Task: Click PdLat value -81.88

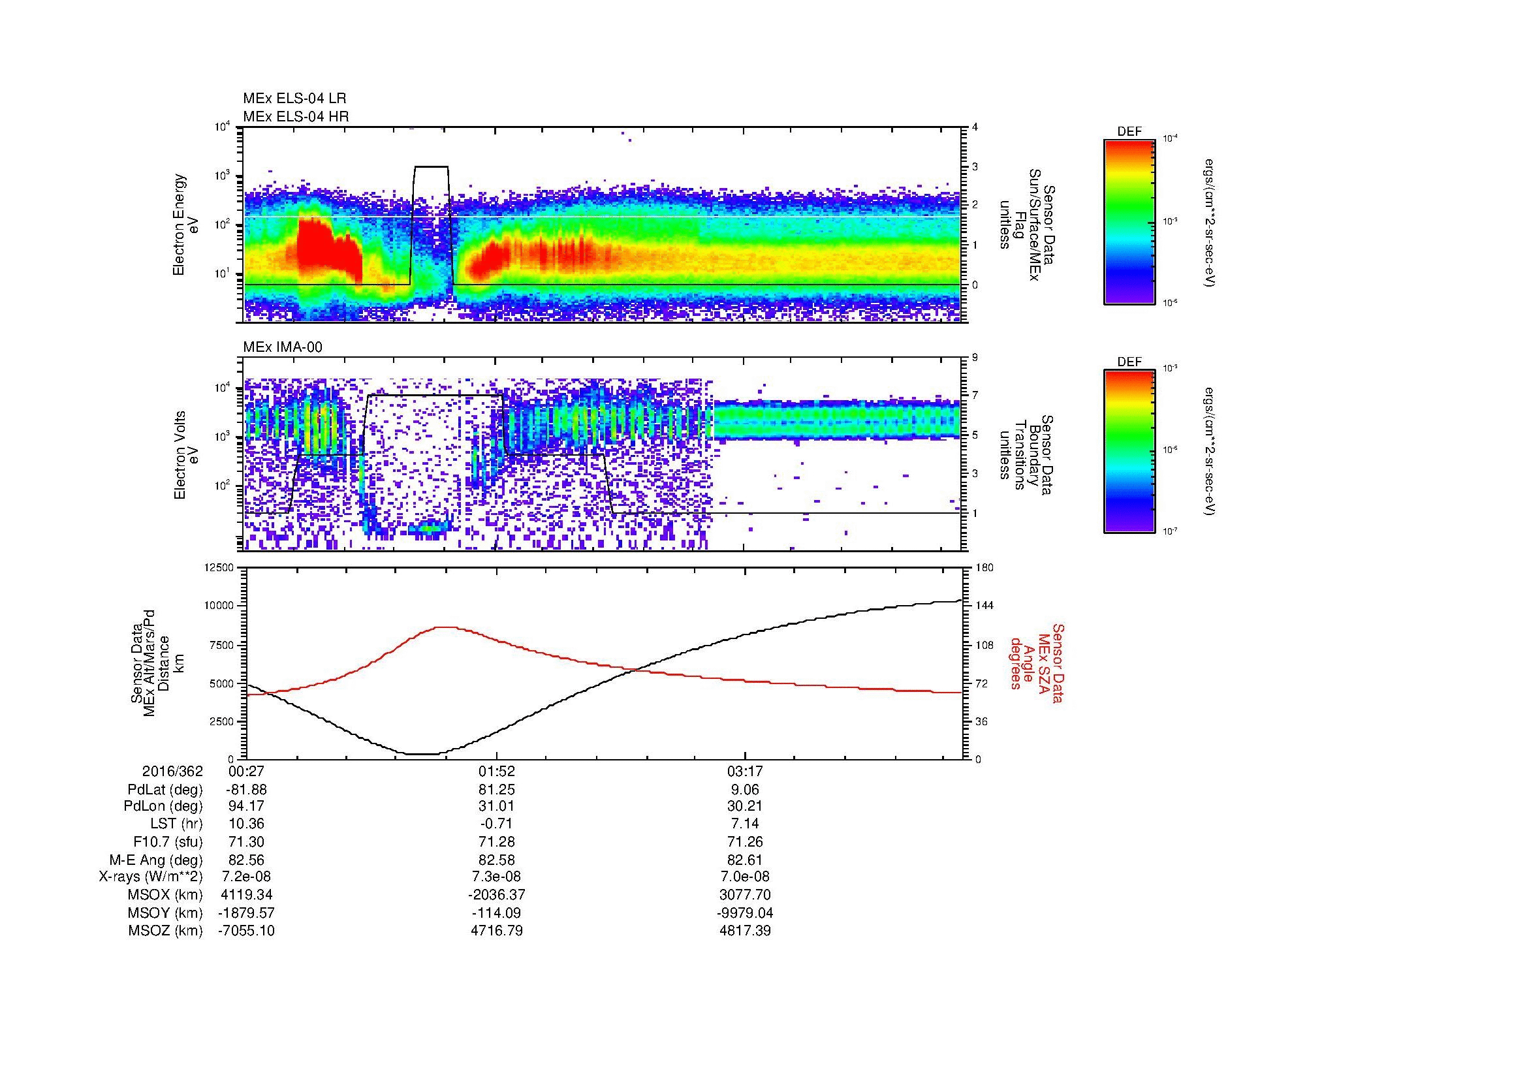Action: (x=246, y=790)
